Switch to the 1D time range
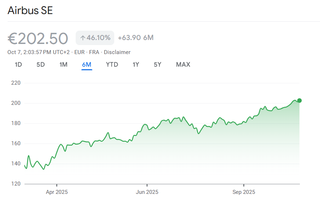Image resolution: width=320 pixels, height=200 pixels. click(x=18, y=65)
